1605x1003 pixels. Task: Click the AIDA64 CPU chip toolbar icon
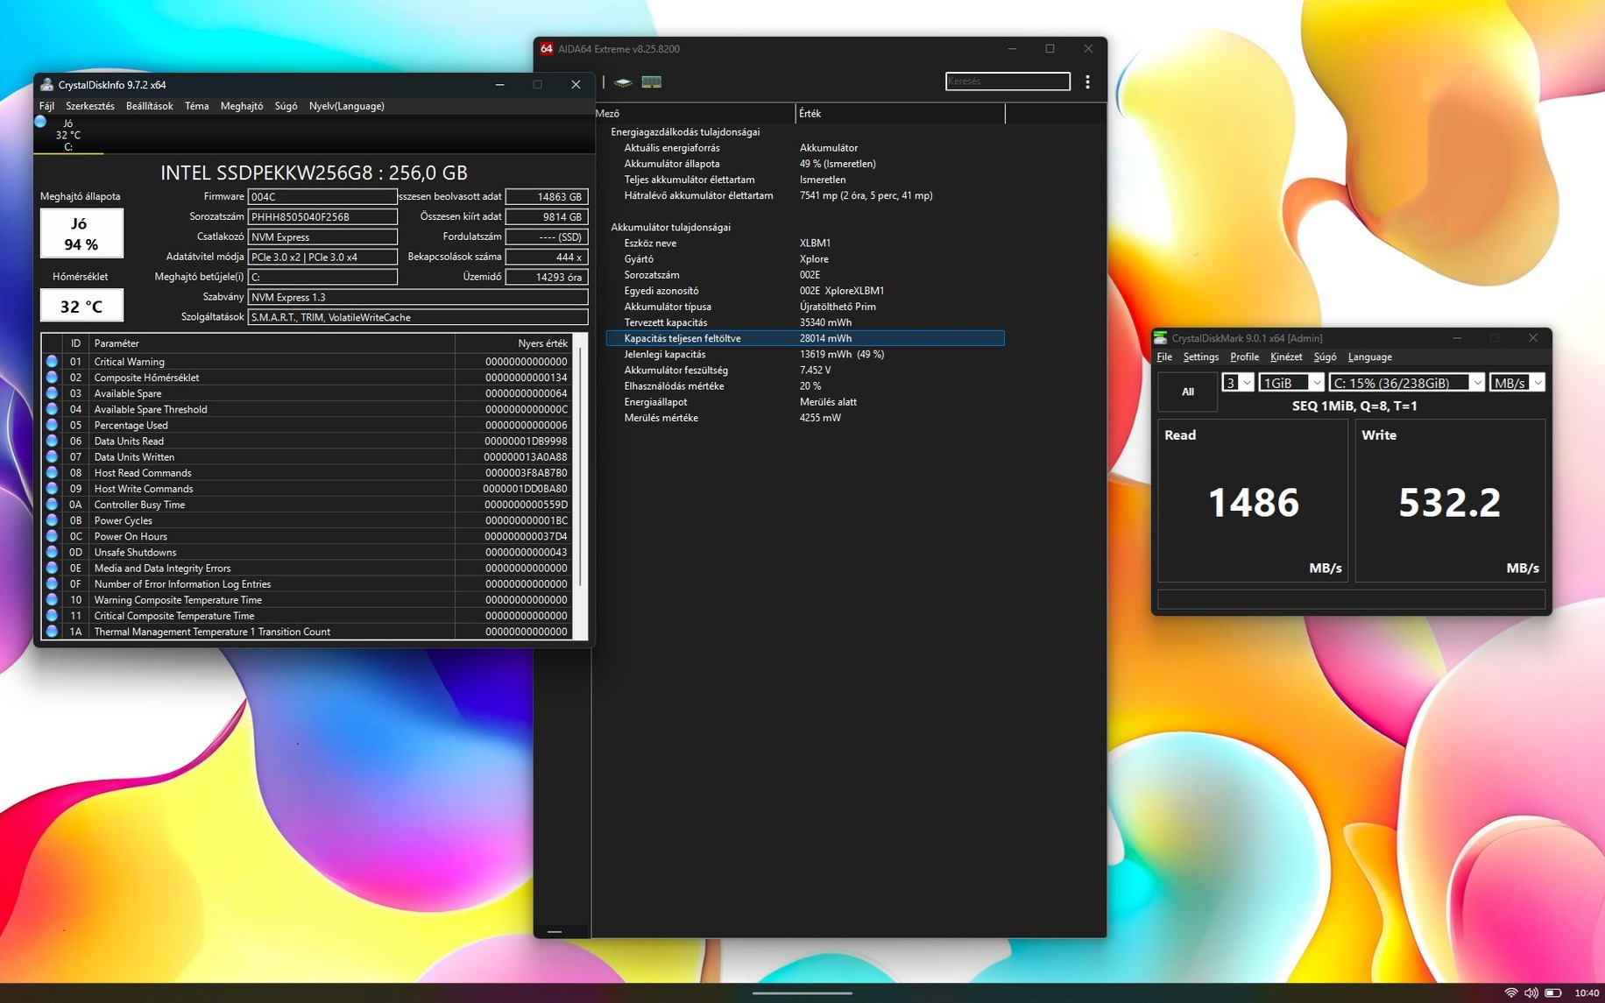point(623,82)
